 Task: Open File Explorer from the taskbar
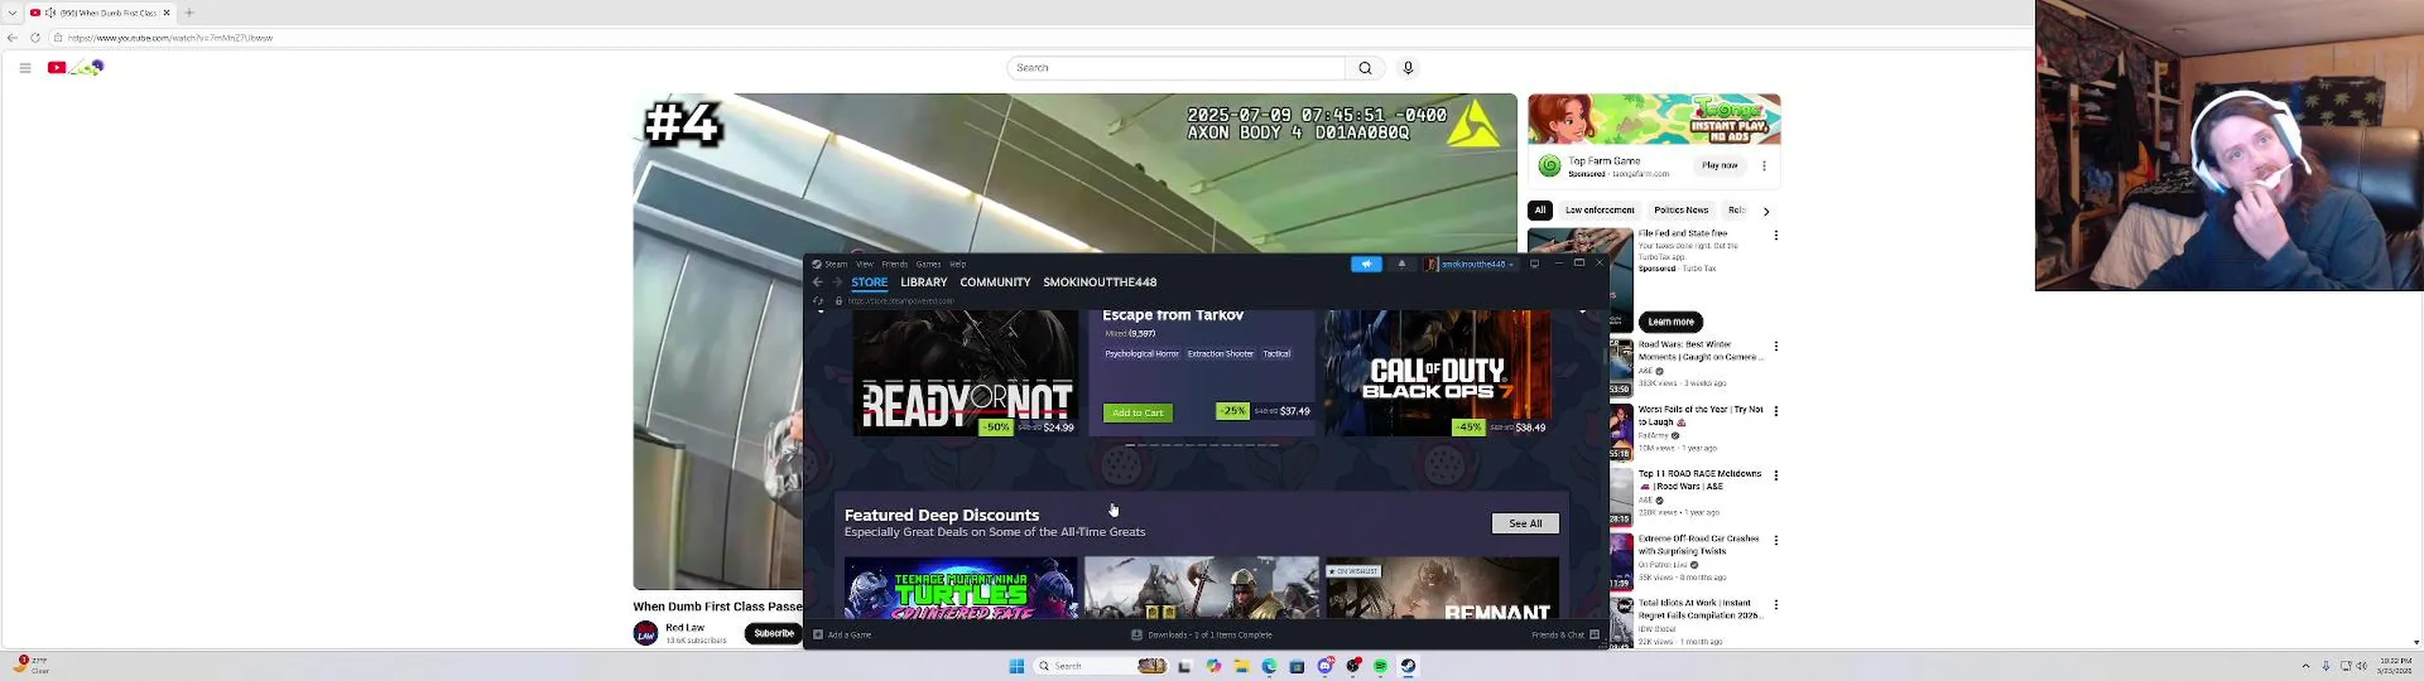pyautogui.click(x=1241, y=666)
